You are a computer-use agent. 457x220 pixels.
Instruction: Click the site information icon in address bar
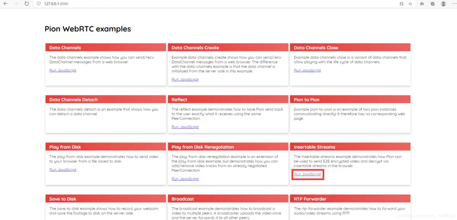coord(39,4)
